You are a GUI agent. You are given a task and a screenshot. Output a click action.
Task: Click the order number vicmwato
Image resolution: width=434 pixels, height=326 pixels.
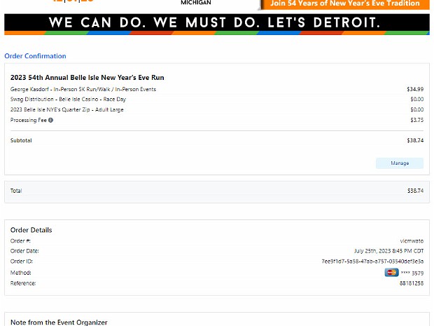click(412, 240)
